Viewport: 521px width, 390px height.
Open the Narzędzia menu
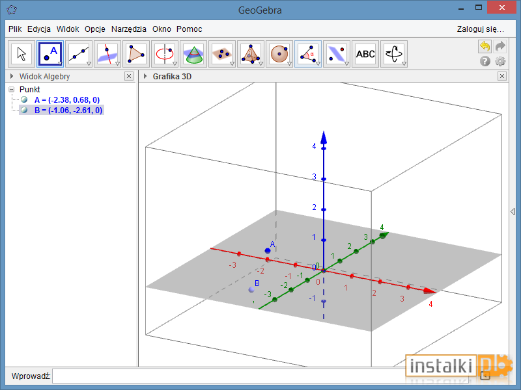(128, 29)
